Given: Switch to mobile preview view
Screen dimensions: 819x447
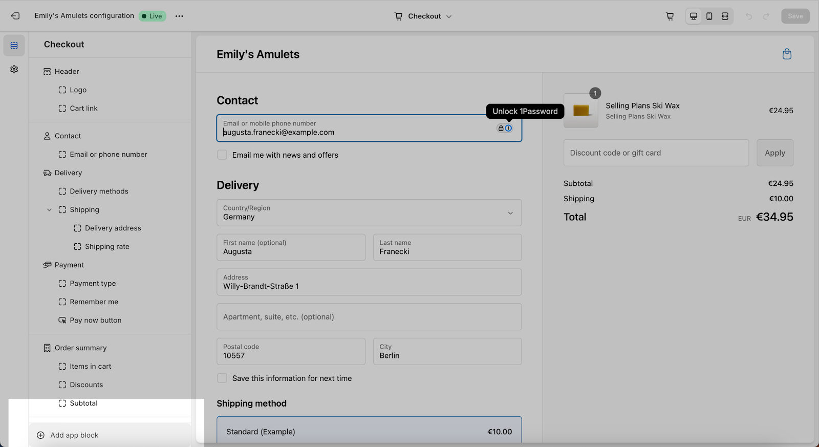Looking at the screenshot, I should pyautogui.click(x=709, y=16).
